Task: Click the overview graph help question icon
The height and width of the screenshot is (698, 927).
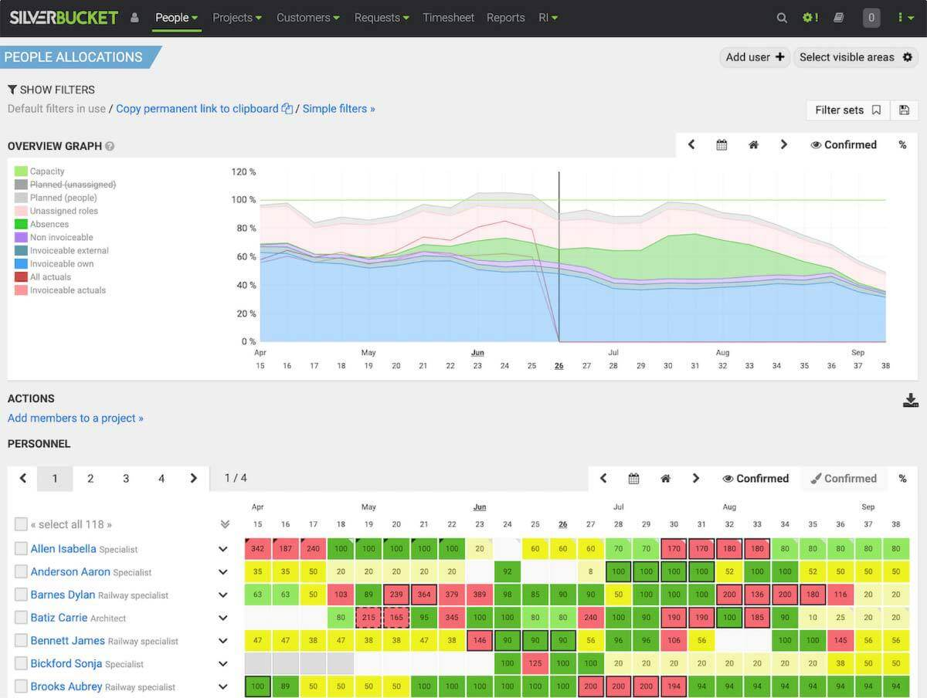Action: pyautogui.click(x=110, y=146)
